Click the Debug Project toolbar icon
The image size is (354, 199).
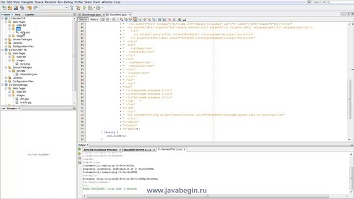pos(90,8)
